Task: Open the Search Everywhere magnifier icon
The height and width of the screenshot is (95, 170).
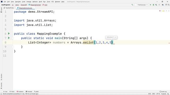Action: click(169, 5)
